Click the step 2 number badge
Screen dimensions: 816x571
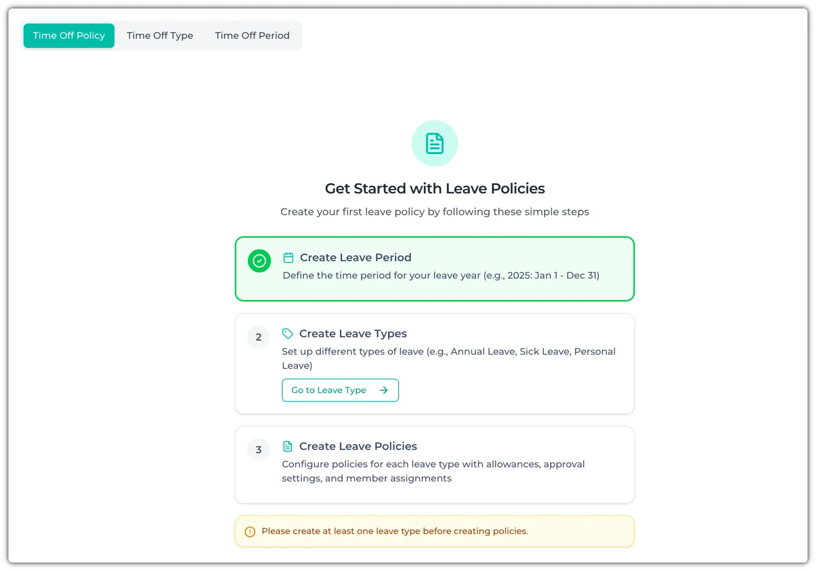(259, 337)
